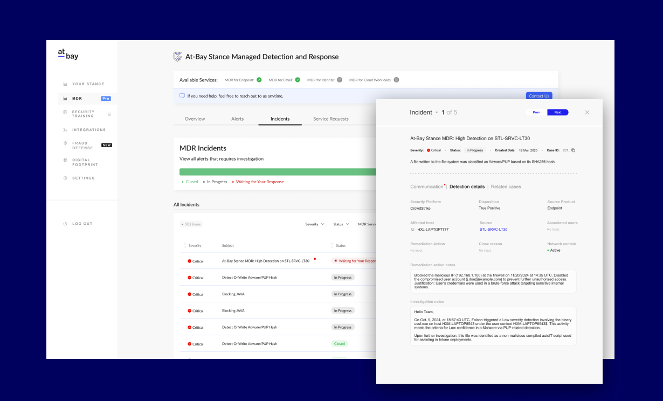Viewport: 663px width, 401px height.
Task: Click the green MDR incidents progress bar
Action: tap(278, 171)
